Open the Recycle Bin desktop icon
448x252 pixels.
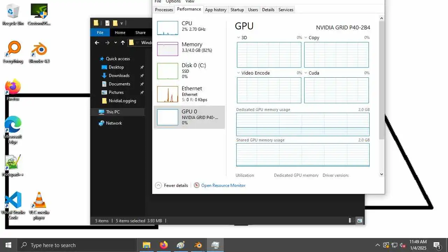tap(13, 15)
